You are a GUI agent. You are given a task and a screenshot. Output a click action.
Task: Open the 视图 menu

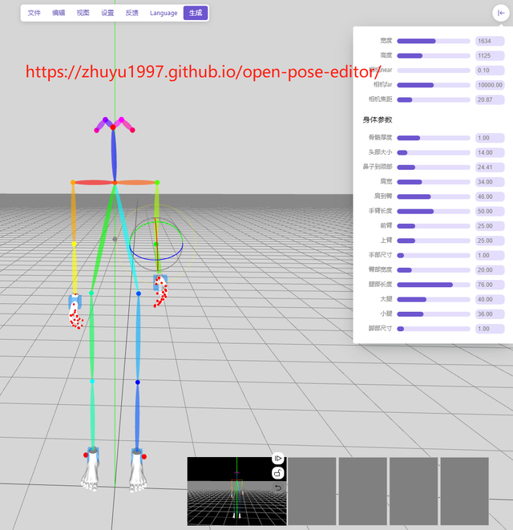tap(83, 13)
